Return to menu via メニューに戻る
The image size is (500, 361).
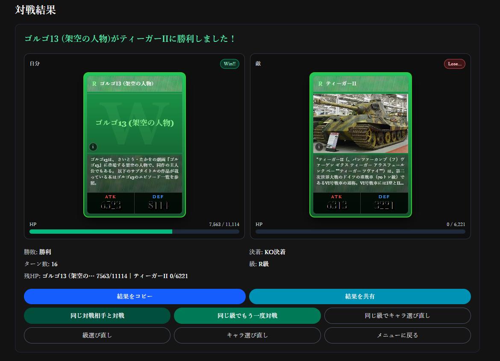(x=397, y=335)
